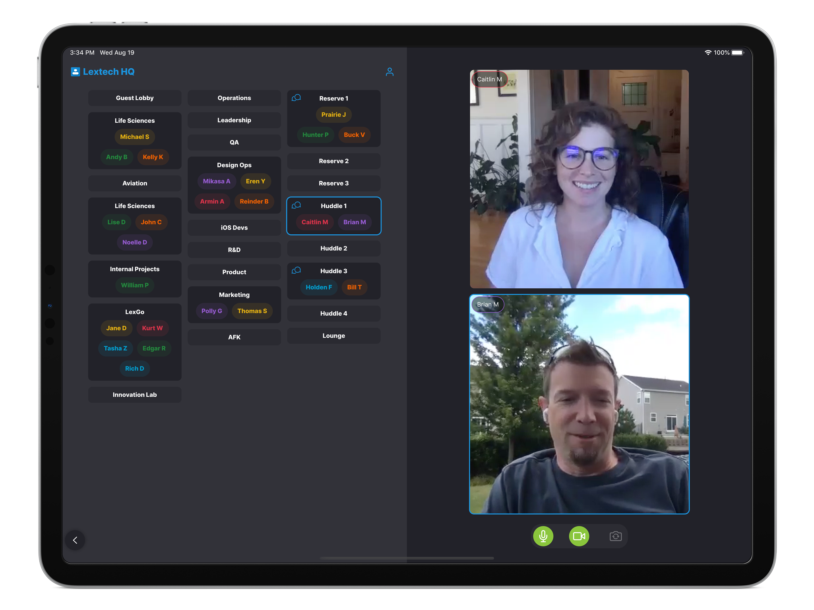814x610 pixels.
Task: Select Kelly K user chip
Action: pos(153,157)
